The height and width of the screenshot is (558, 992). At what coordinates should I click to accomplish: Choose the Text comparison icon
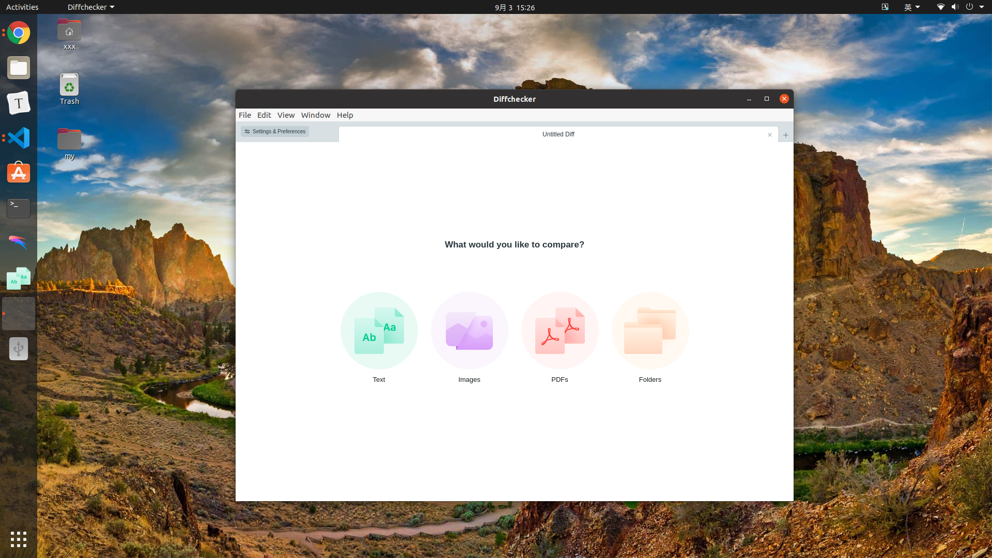[x=379, y=331]
